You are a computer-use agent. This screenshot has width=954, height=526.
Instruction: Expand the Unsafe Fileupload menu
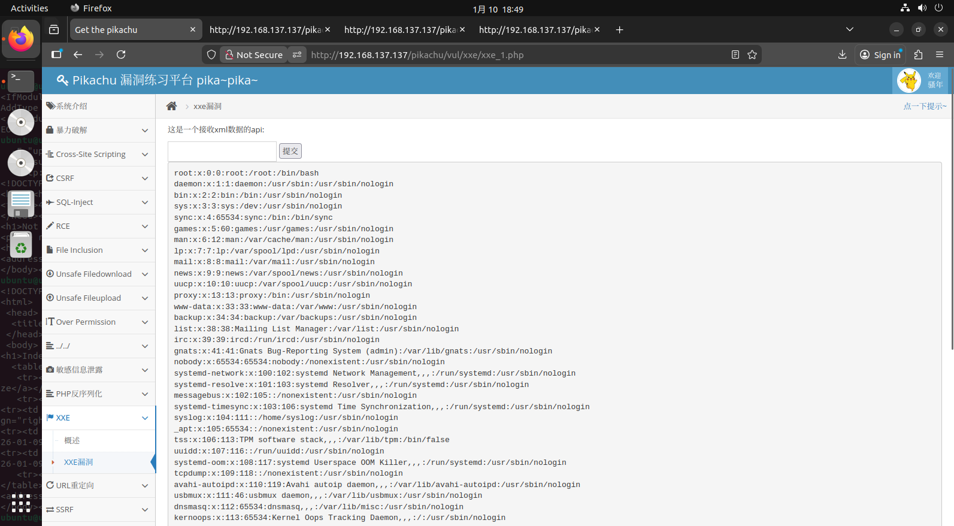click(x=99, y=298)
